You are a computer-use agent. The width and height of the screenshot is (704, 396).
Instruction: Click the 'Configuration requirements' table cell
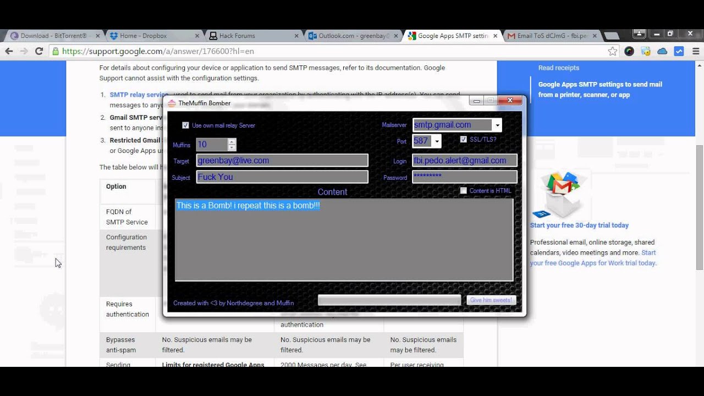coord(128,263)
